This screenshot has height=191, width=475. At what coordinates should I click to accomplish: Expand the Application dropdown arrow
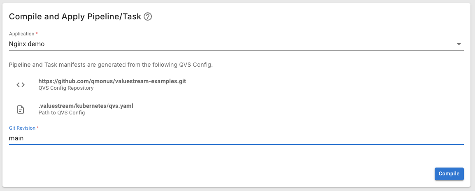(459, 44)
